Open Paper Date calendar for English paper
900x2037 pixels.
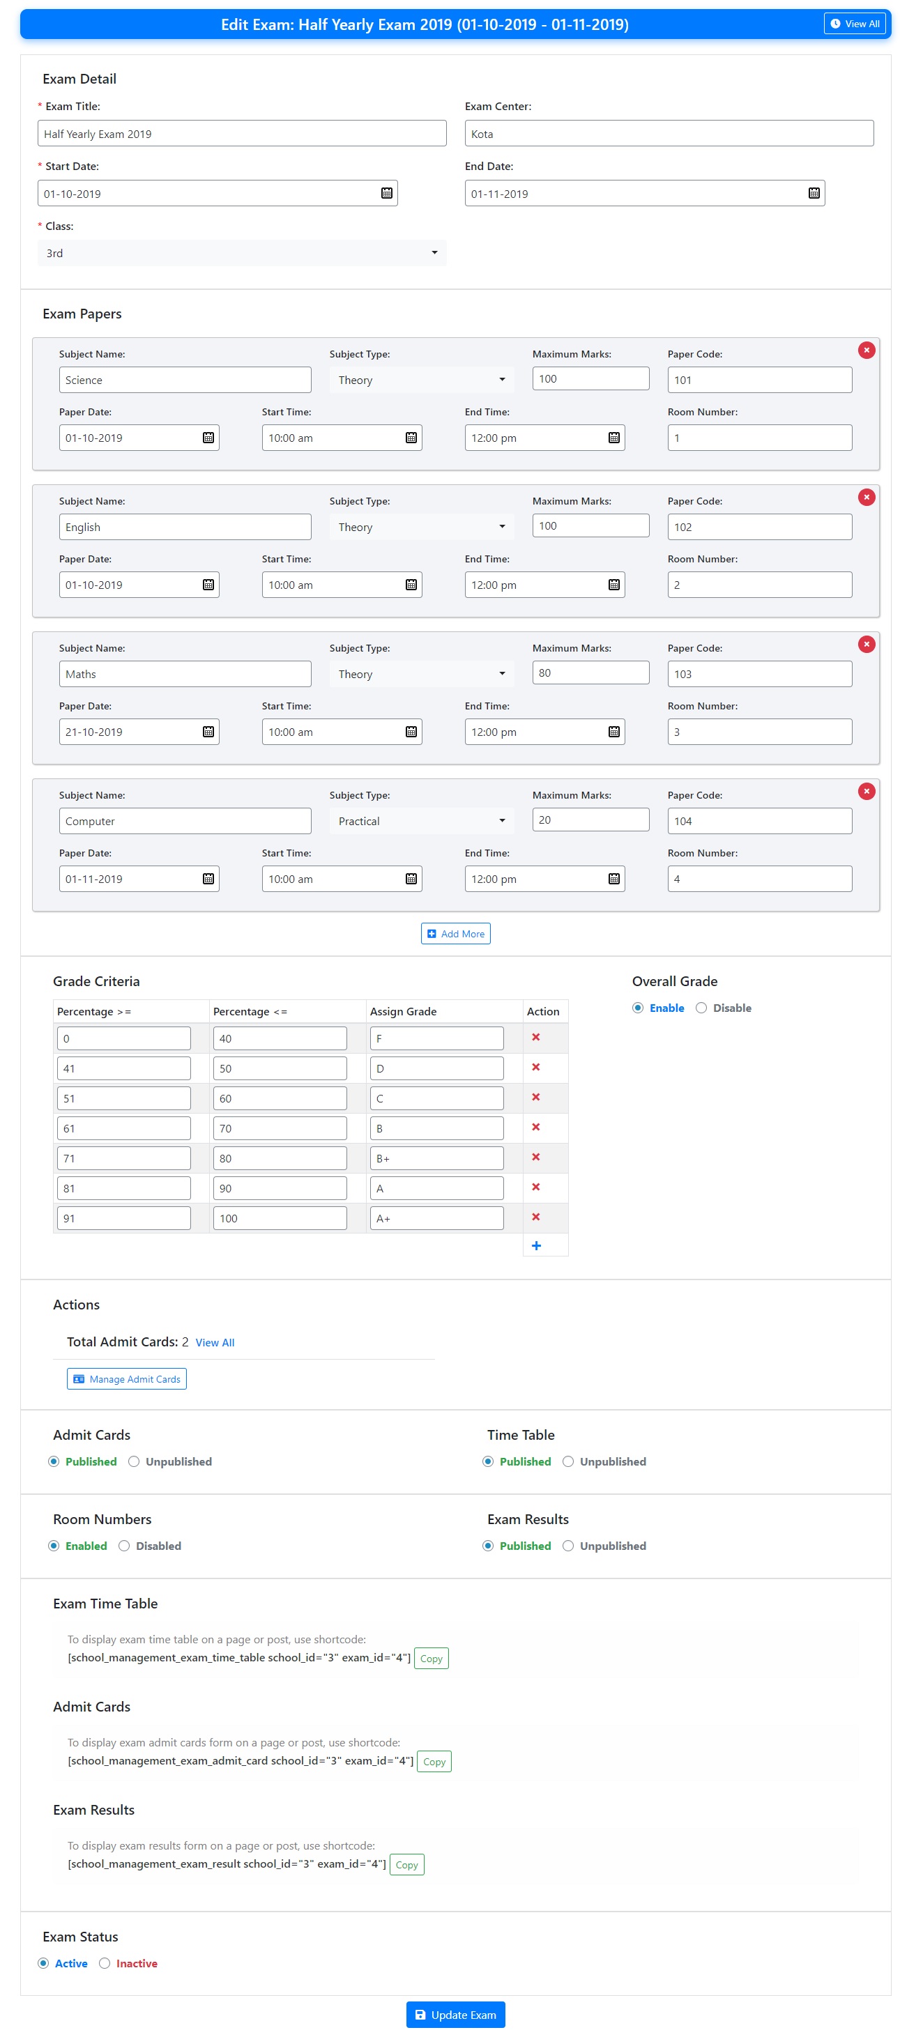tap(208, 585)
